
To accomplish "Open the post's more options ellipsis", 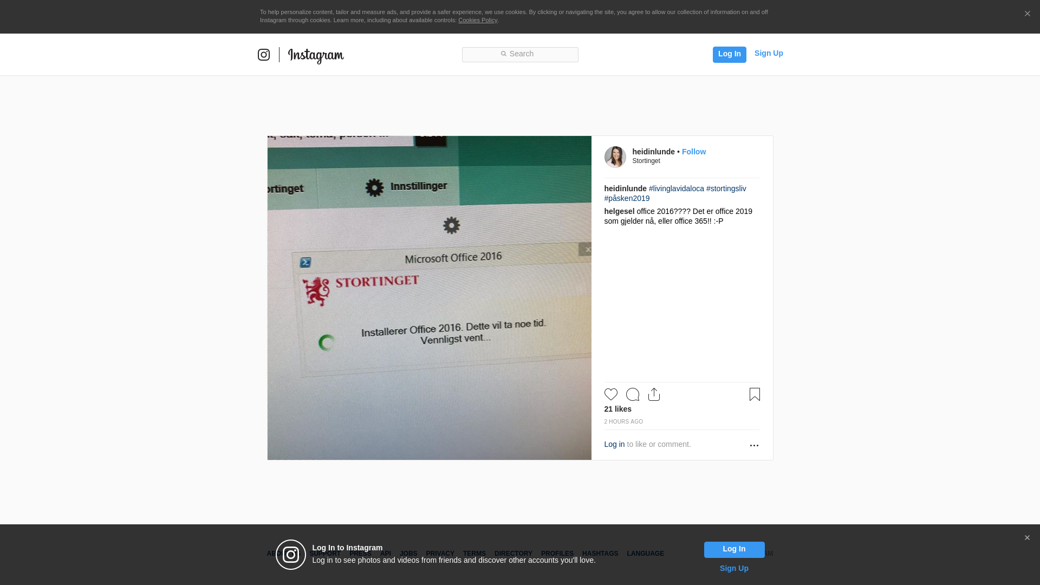I will 754,445.
